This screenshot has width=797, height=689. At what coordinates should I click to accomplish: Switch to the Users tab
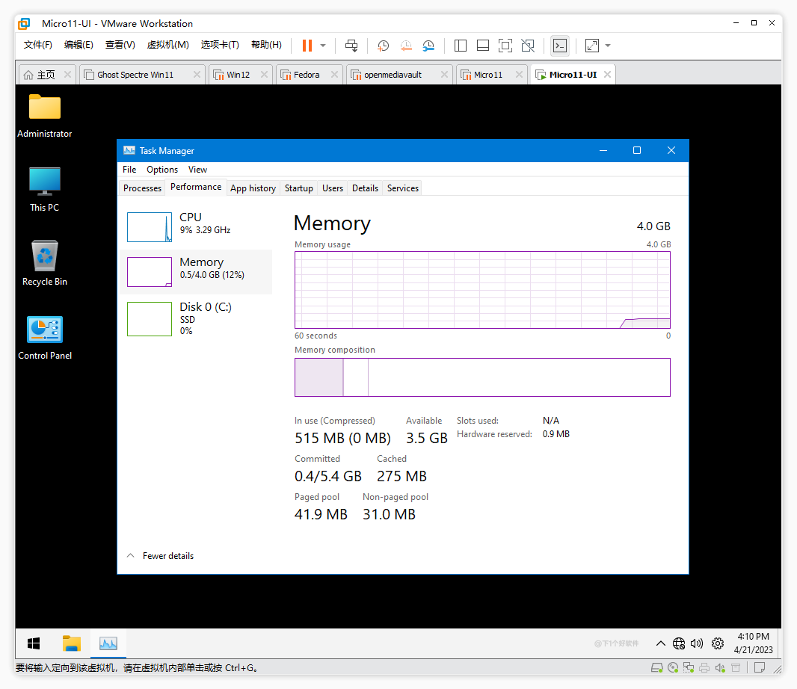pos(333,188)
